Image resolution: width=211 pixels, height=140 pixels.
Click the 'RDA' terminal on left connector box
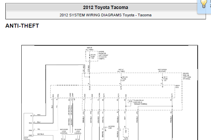click(x=31, y=123)
